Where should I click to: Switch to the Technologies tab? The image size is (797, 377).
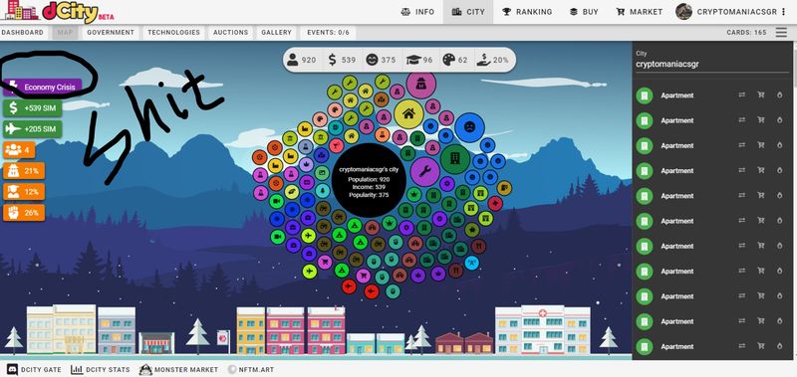click(x=173, y=33)
